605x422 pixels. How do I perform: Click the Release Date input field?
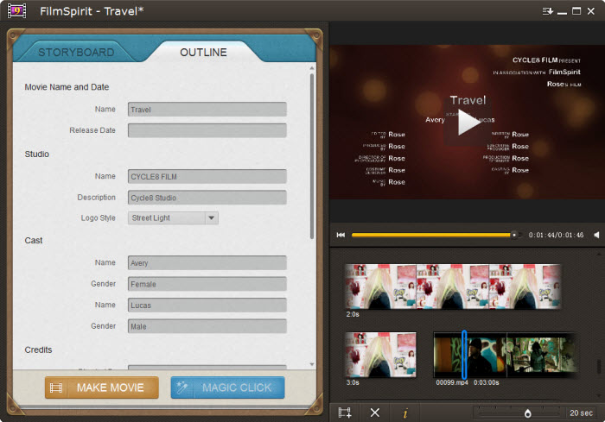pyautogui.click(x=207, y=130)
